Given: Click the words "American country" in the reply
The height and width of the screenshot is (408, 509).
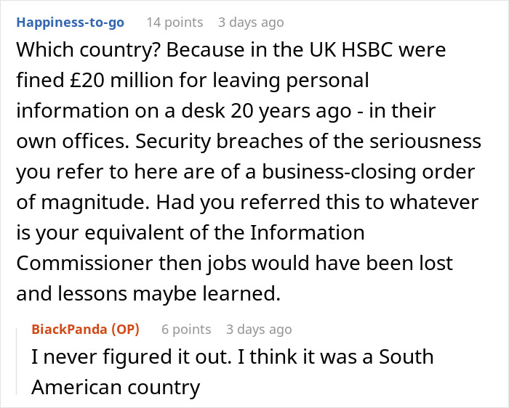Looking at the screenshot, I should pyautogui.click(x=115, y=387).
